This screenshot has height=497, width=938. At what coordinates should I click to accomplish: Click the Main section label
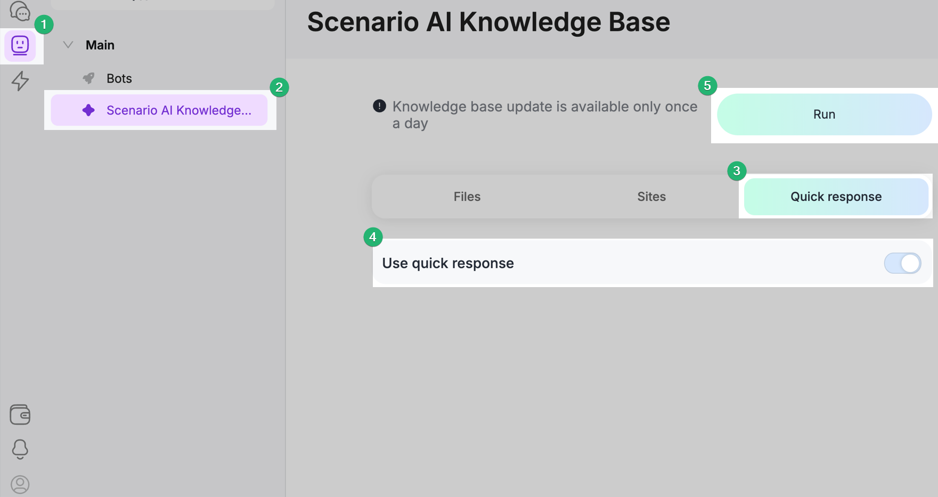(100, 45)
